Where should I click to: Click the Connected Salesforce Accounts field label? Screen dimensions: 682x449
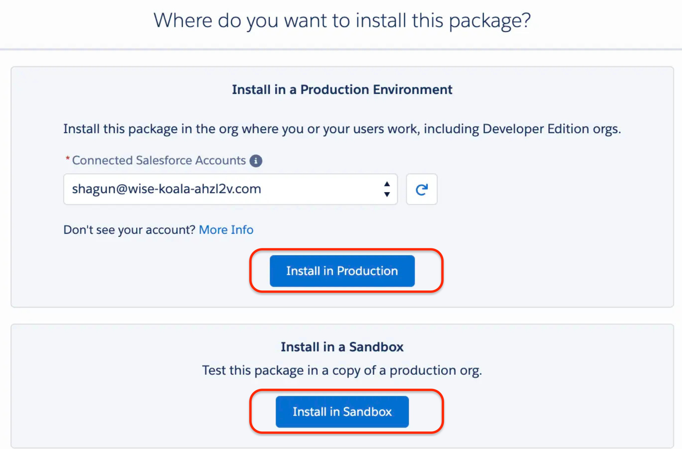pyautogui.click(x=159, y=161)
